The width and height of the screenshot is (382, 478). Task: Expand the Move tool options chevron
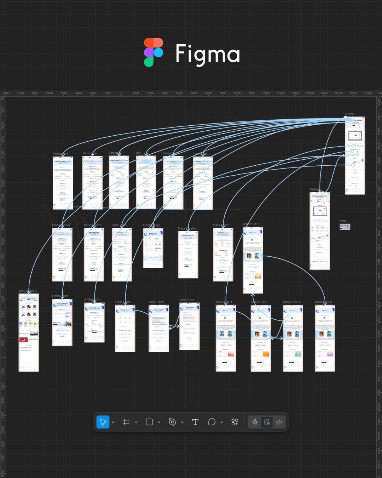pos(113,422)
